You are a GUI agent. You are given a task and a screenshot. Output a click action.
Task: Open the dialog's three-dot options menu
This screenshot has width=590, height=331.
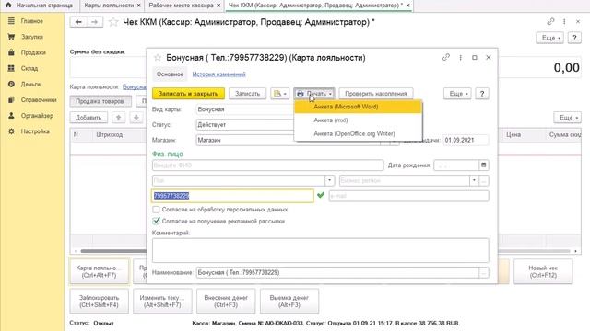click(460, 57)
